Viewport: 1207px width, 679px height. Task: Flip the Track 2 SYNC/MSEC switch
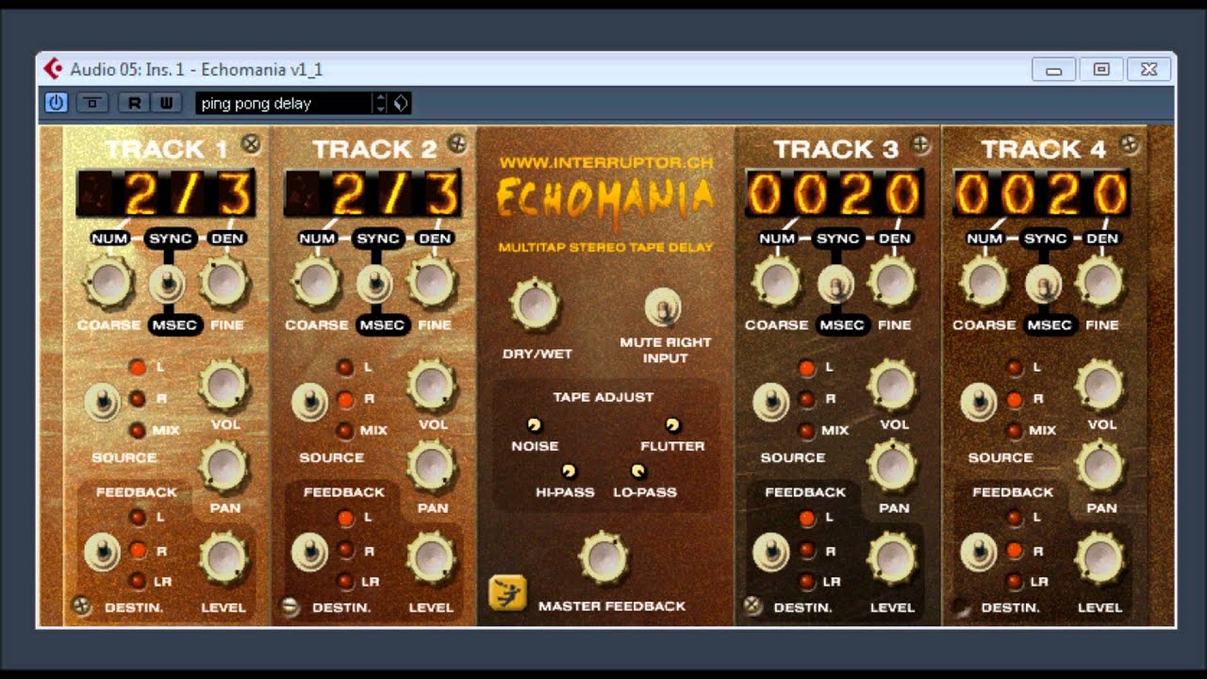pos(374,282)
